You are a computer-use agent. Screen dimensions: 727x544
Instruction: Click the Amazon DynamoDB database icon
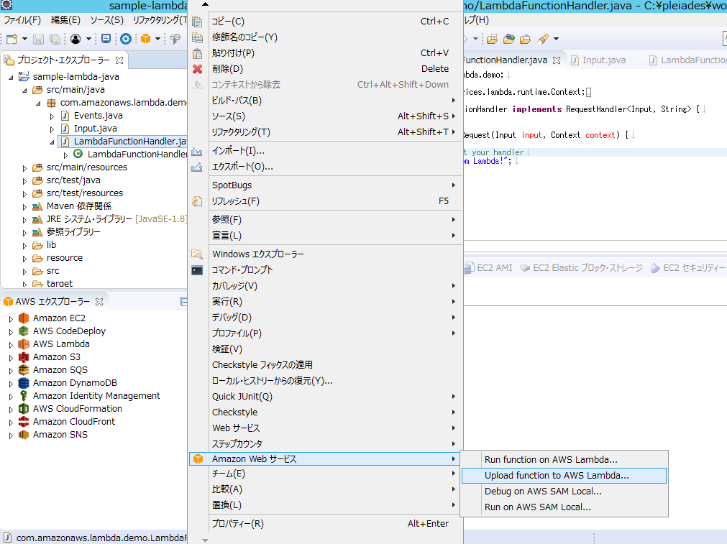click(x=24, y=383)
